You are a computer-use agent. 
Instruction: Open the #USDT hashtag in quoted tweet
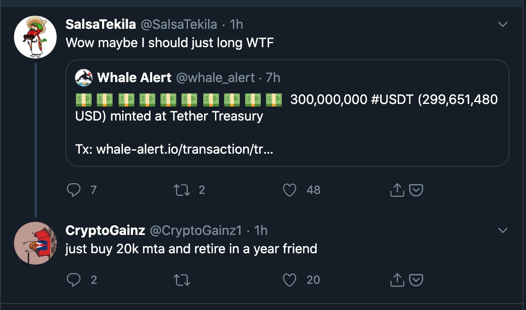click(x=392, y=100)
